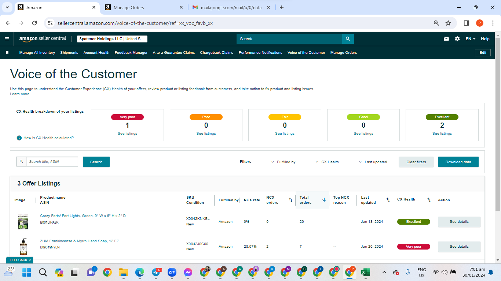Open the Seller Central hamburger menu
Screen dimensions: 501x281
(x=7, y=39)
